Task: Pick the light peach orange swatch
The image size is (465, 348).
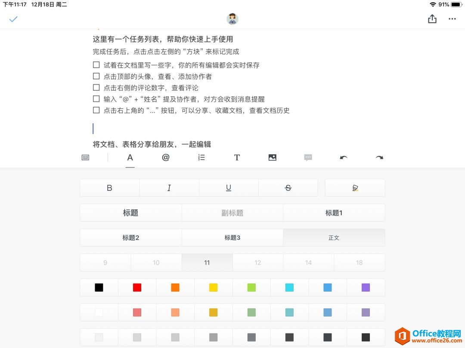Action: click(175, 312)
